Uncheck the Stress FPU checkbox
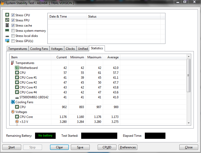Screen dimensions: 201x153 click(13, 20)
